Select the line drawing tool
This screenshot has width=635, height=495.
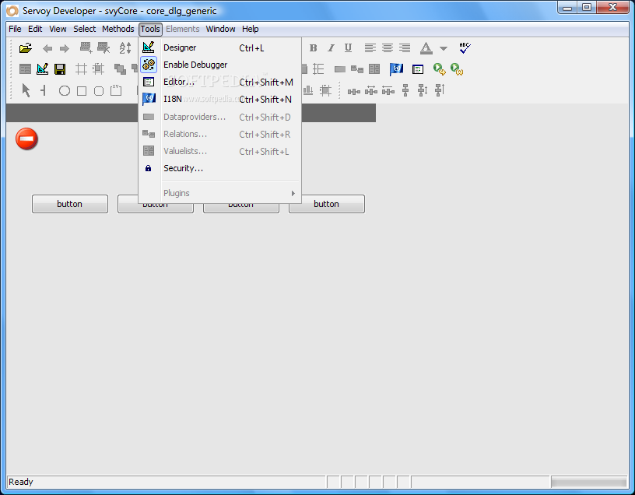tap(43, 90)
